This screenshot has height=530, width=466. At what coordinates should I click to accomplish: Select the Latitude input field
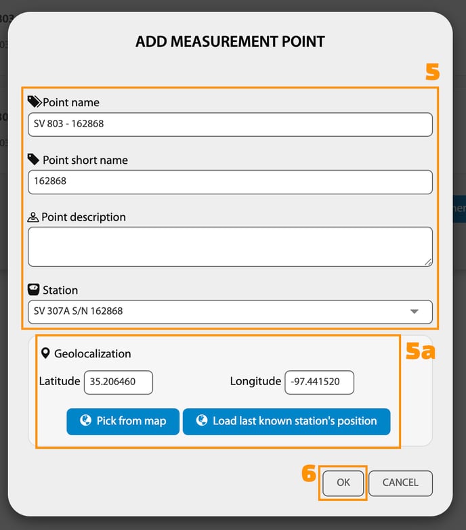pyautogui.click(x=119, y=382)
